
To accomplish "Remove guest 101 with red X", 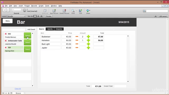I will point(6,47).
